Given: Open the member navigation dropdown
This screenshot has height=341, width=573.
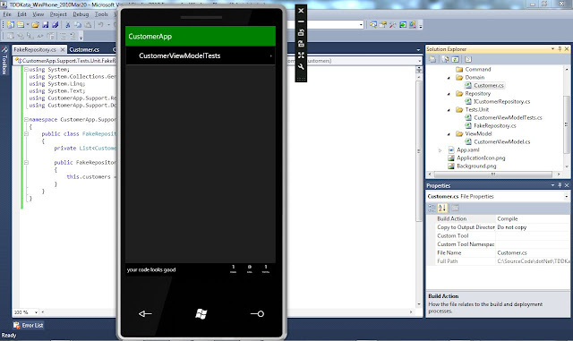Looking at the screenshot, I should [x=419, y=61].
